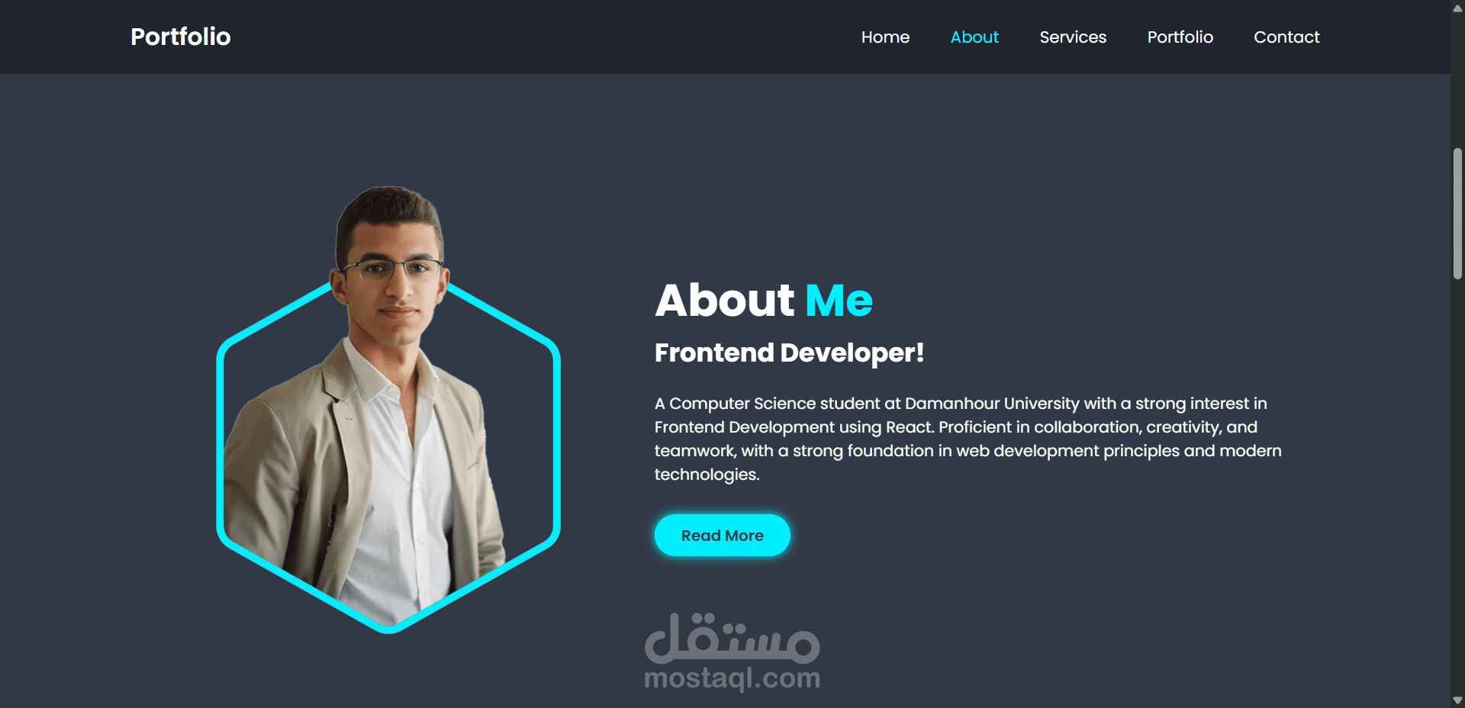Click the bio paragraph mentioning Damanhour University

coord(968,439)
